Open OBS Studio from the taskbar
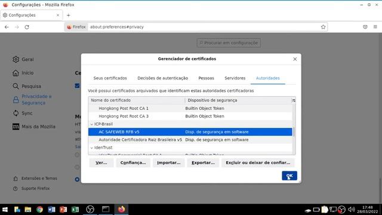382x215 pixels. pyautogui.click(x=90, y=210)
